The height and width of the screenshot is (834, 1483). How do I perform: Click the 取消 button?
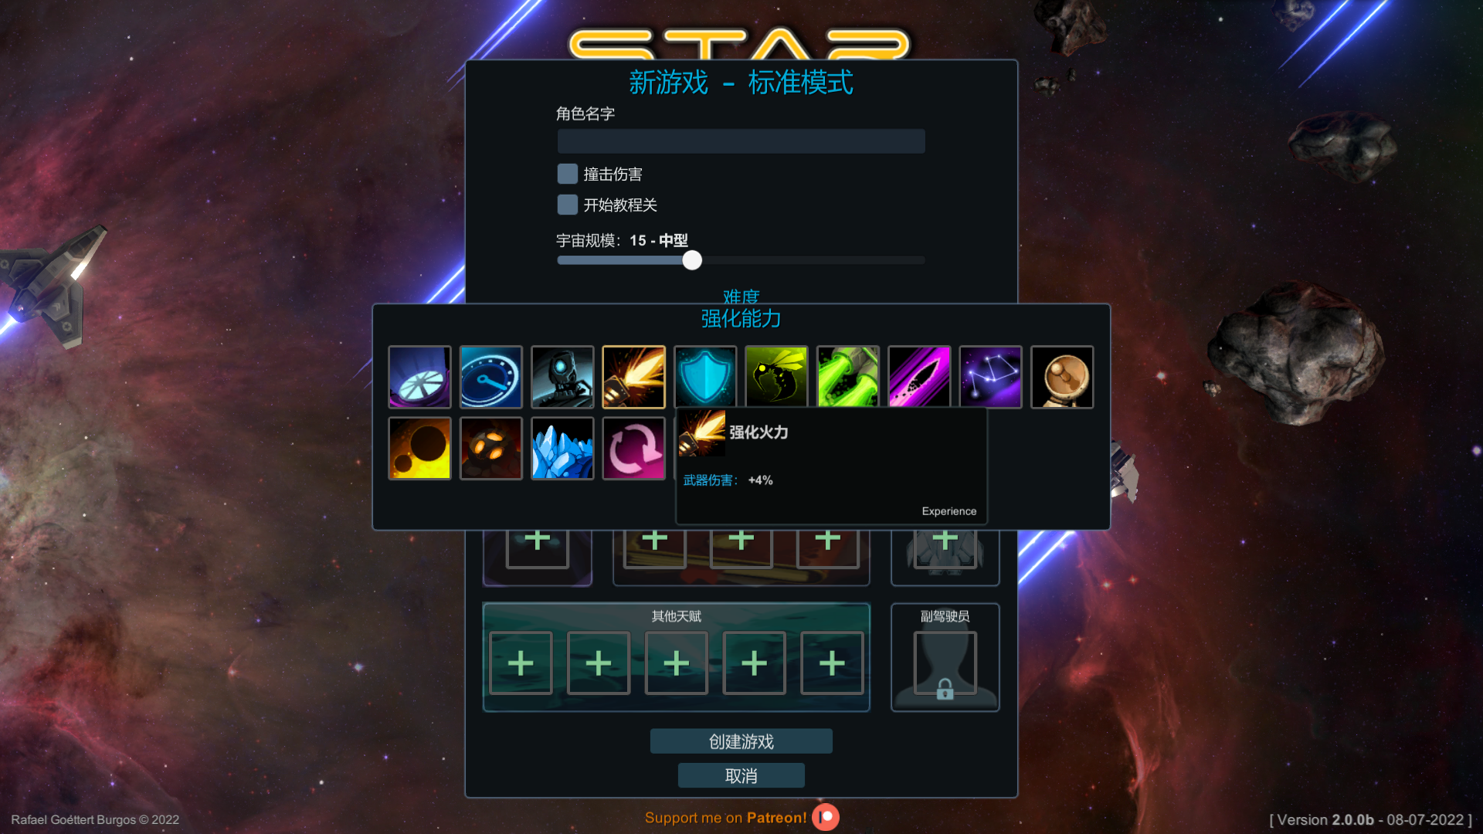pos(741,775)
